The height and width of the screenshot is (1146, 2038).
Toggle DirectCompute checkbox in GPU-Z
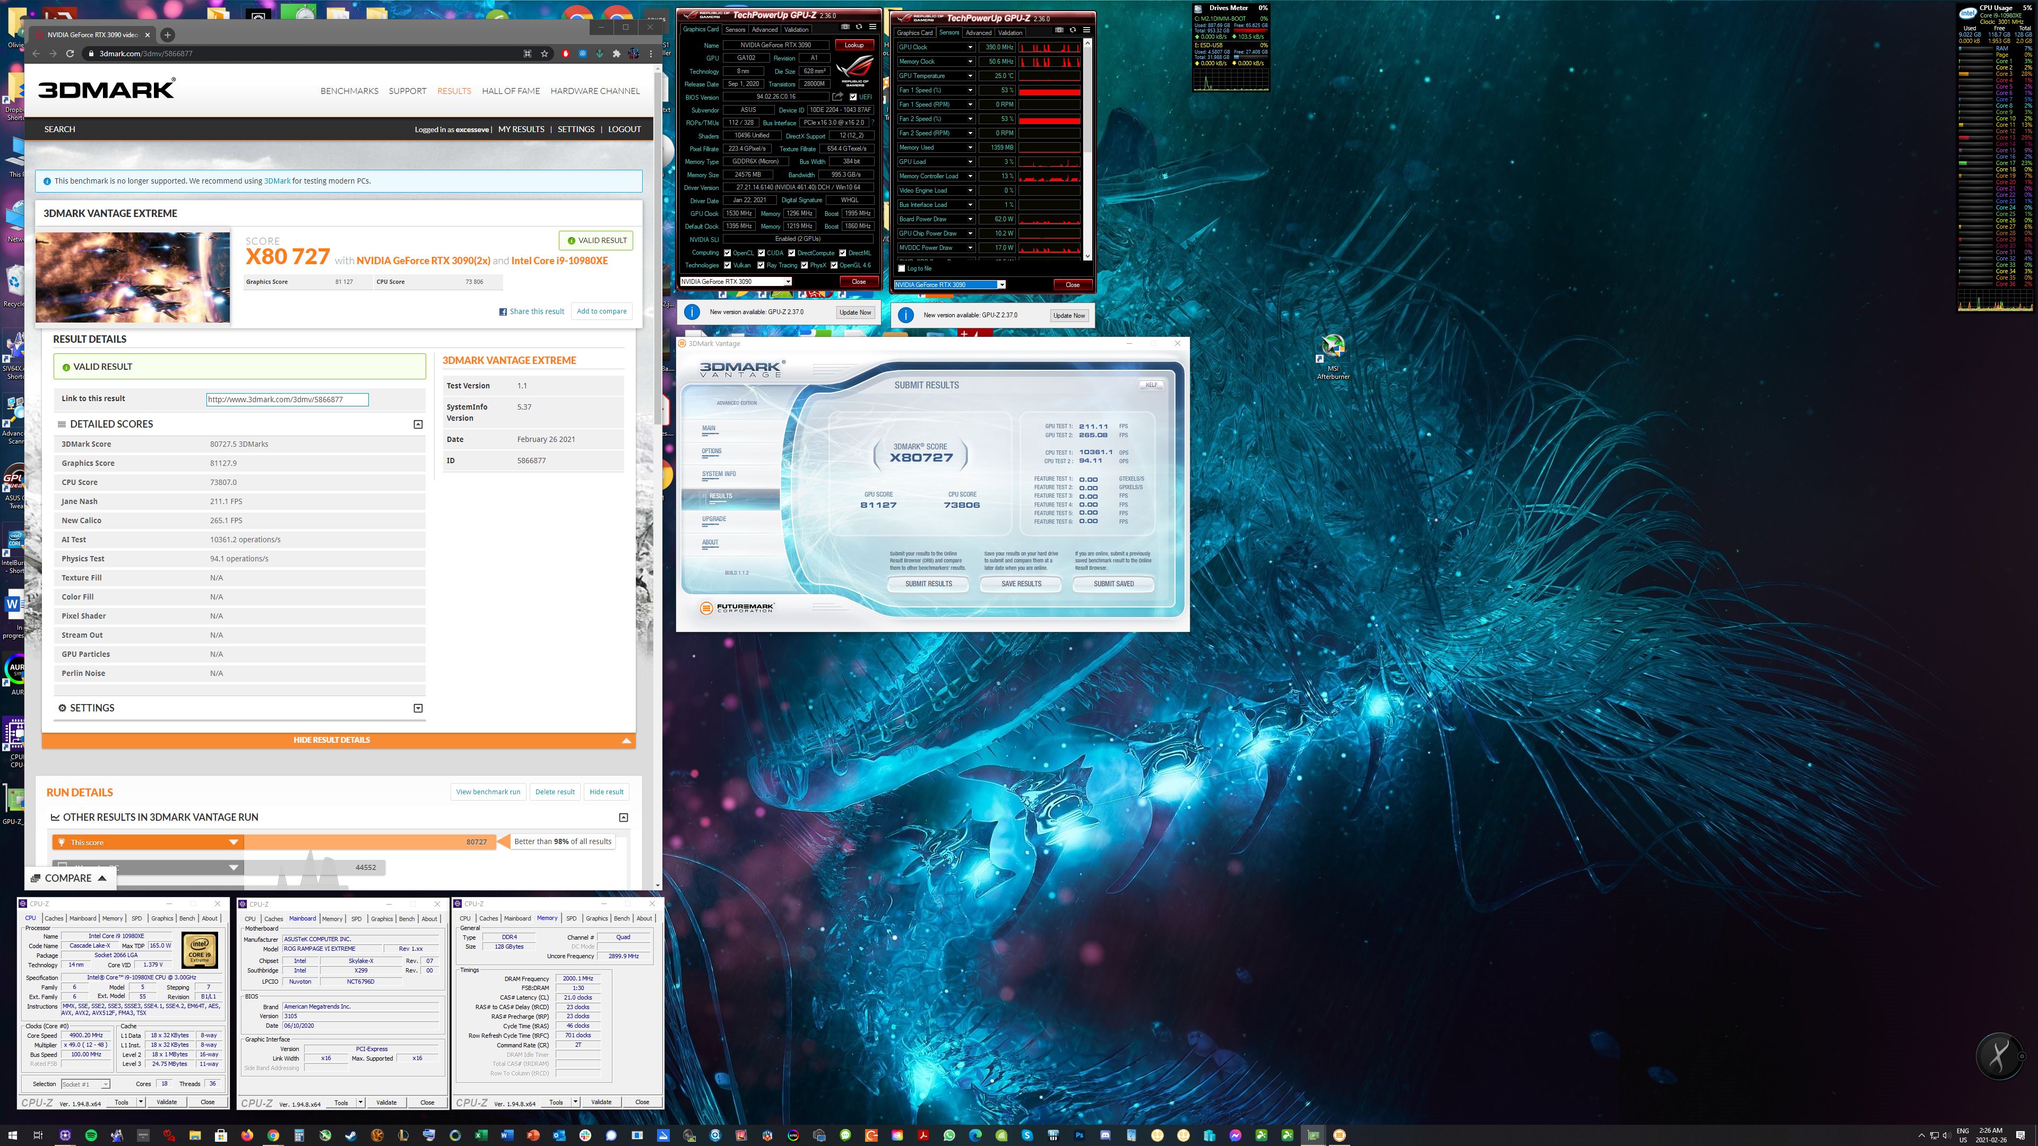click(x=791, y=253)
